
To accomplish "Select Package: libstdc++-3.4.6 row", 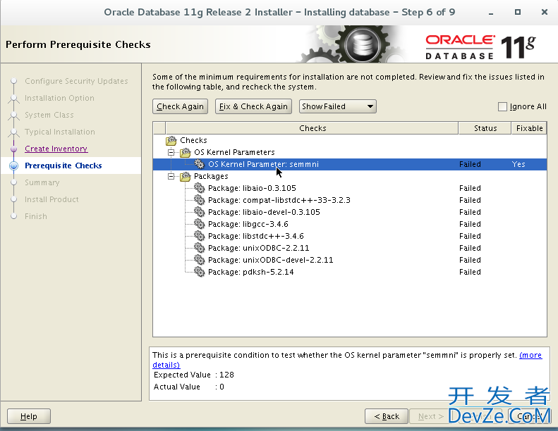I will tap(350, 236).
